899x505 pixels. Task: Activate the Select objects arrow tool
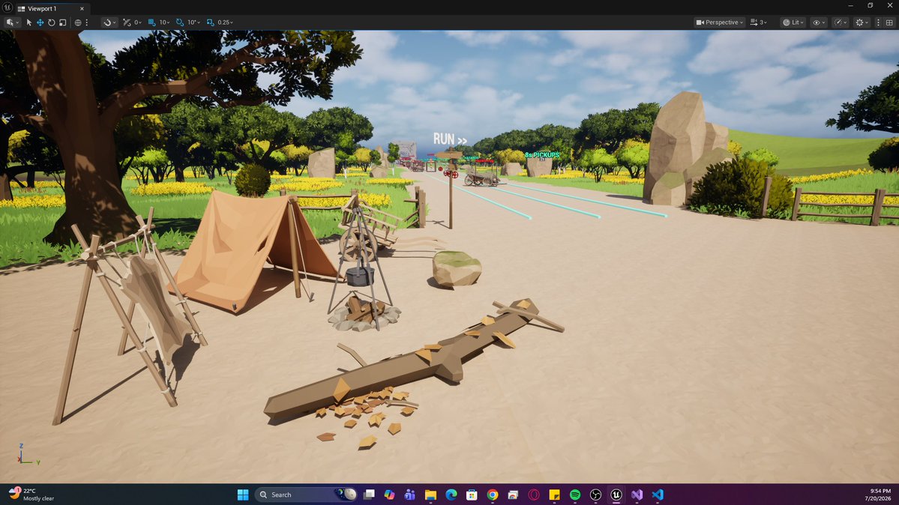coord(29,22)
